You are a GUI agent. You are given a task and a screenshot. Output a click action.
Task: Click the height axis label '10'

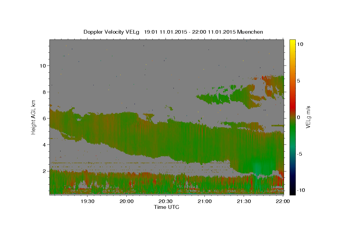pyautogui.click(x=43, y=66)
